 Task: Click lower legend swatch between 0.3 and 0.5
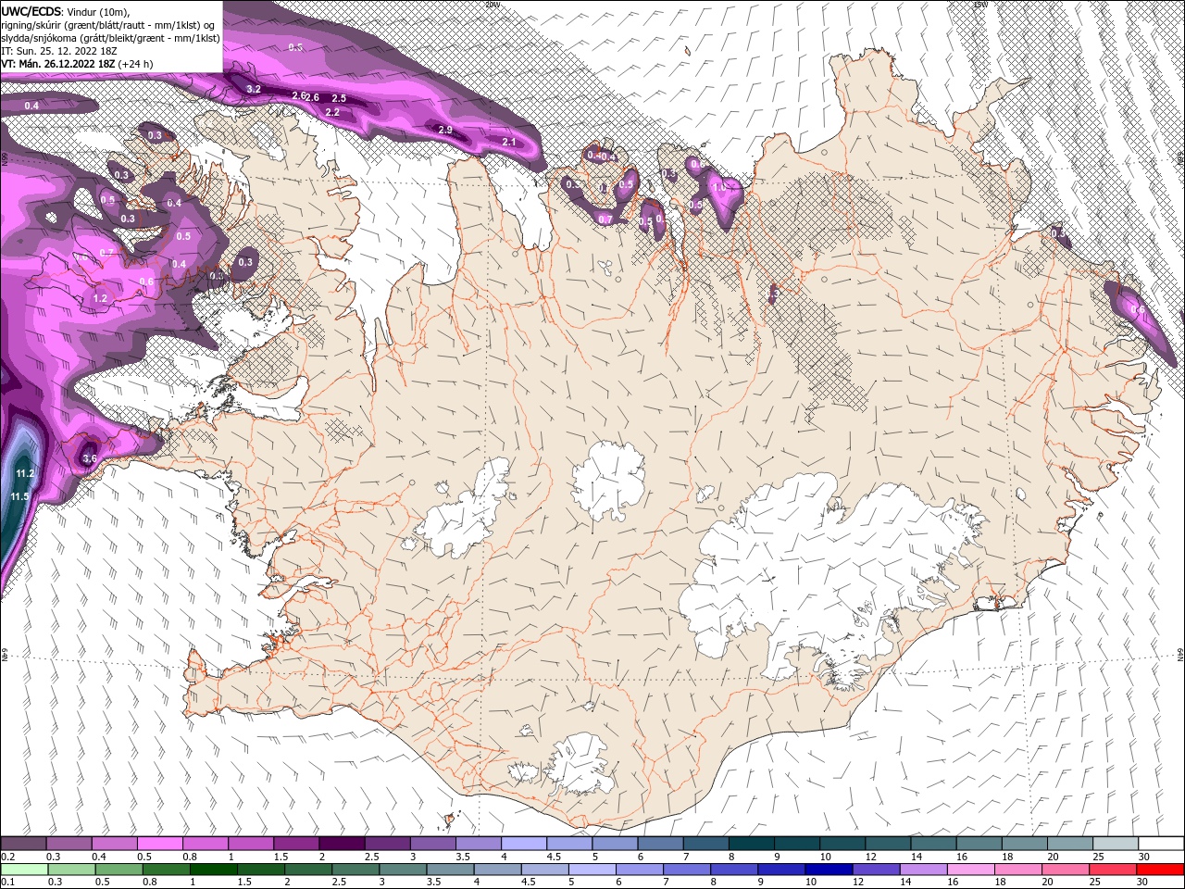[69, 870]
